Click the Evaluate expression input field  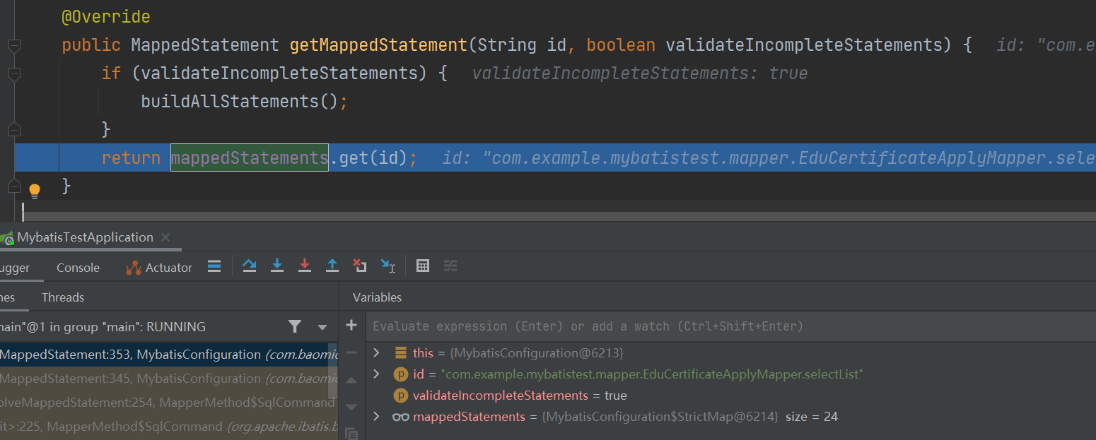click(x=587, y=326)
